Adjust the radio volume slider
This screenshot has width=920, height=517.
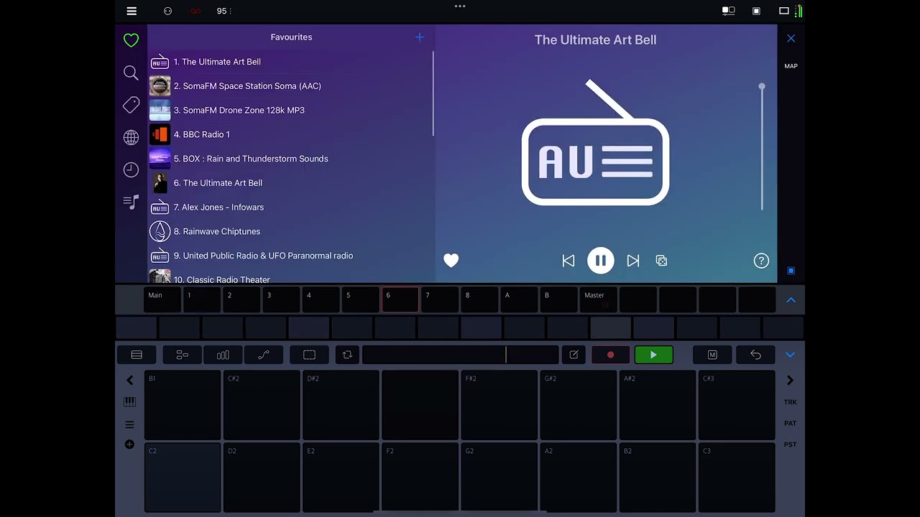click(x=762, y=147)
